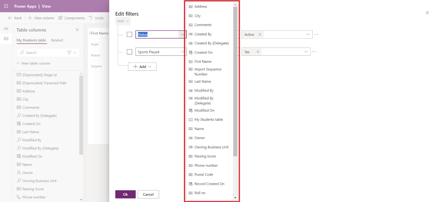Image resolution: width=435 pixels, height=202 pixels.
Task: Expand the And group operator dropdown
Action: [123, 21]
